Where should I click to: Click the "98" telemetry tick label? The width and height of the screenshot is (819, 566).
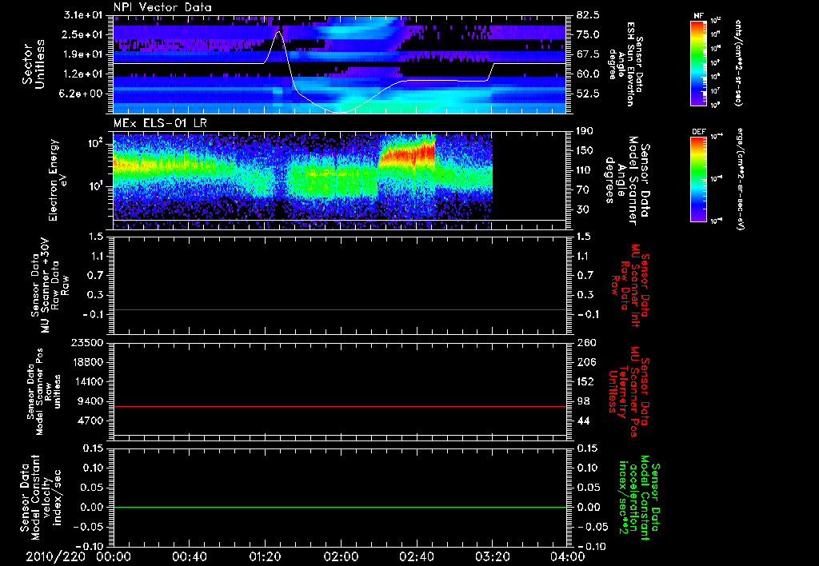point(583,401)
